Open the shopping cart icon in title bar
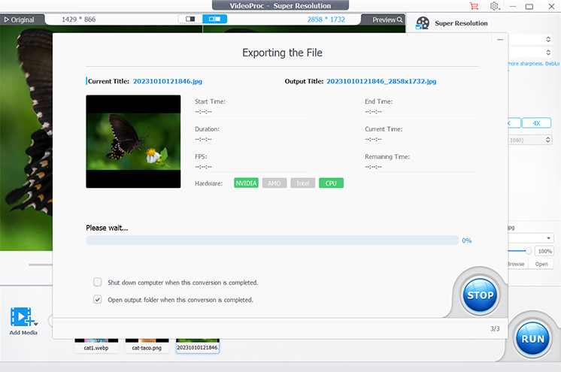The image size is (561, 372). coord(474,6)
